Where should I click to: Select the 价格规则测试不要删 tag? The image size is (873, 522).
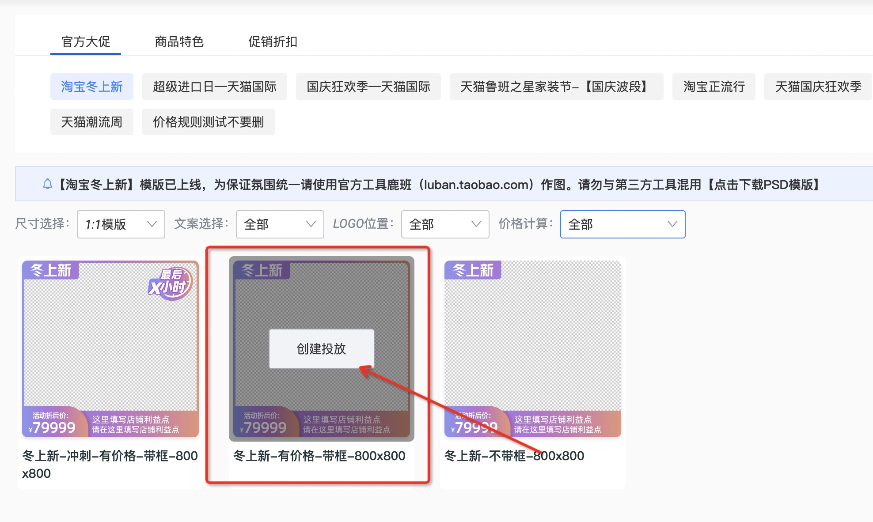click(x=209, y=122)
